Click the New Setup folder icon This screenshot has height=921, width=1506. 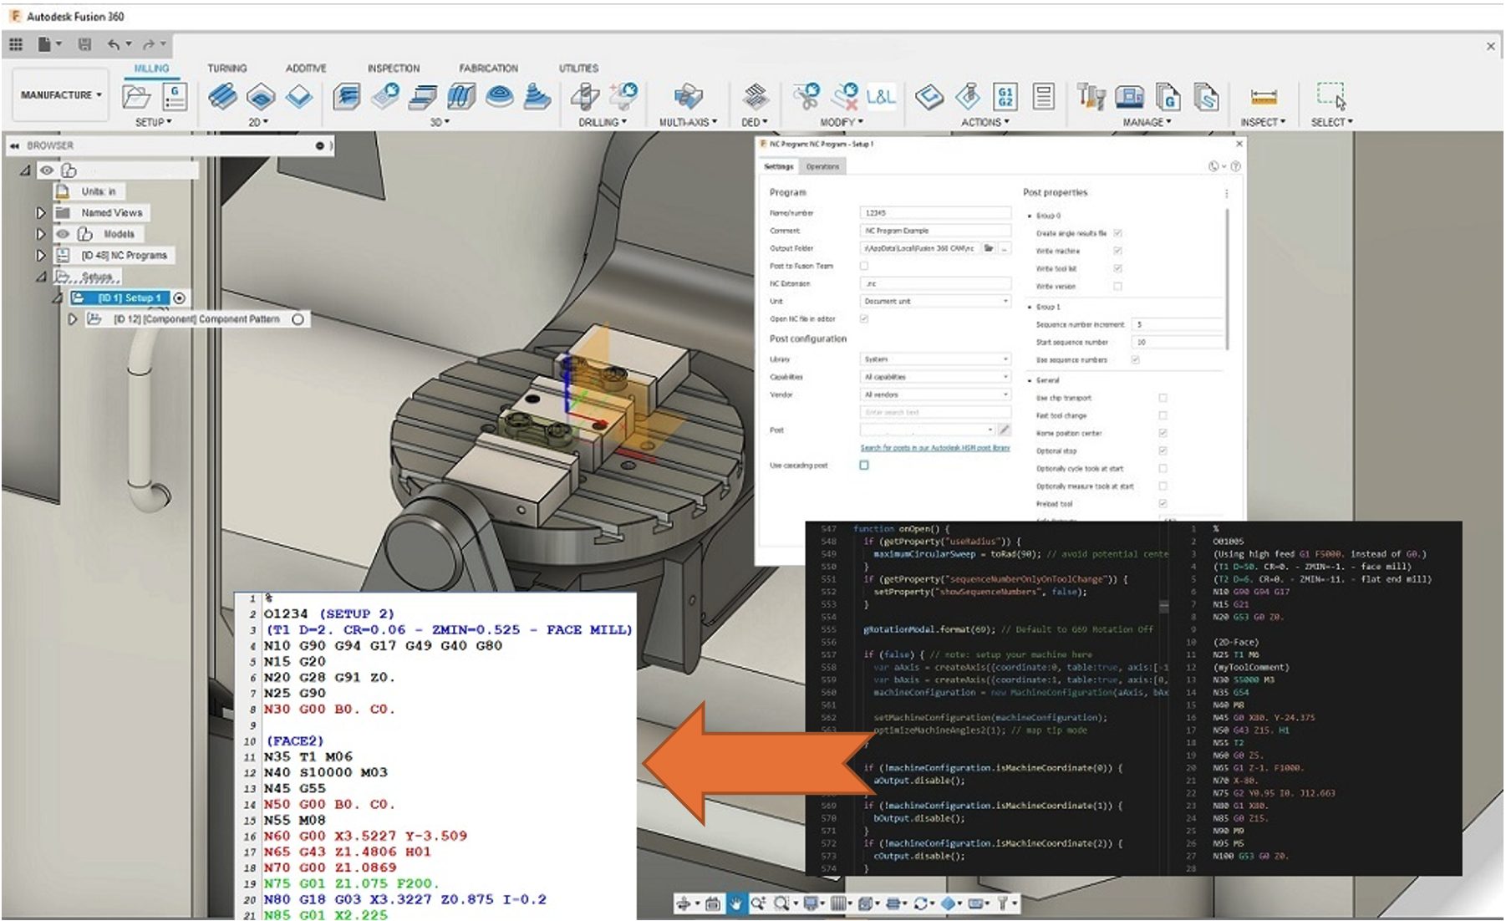(135, 97)
